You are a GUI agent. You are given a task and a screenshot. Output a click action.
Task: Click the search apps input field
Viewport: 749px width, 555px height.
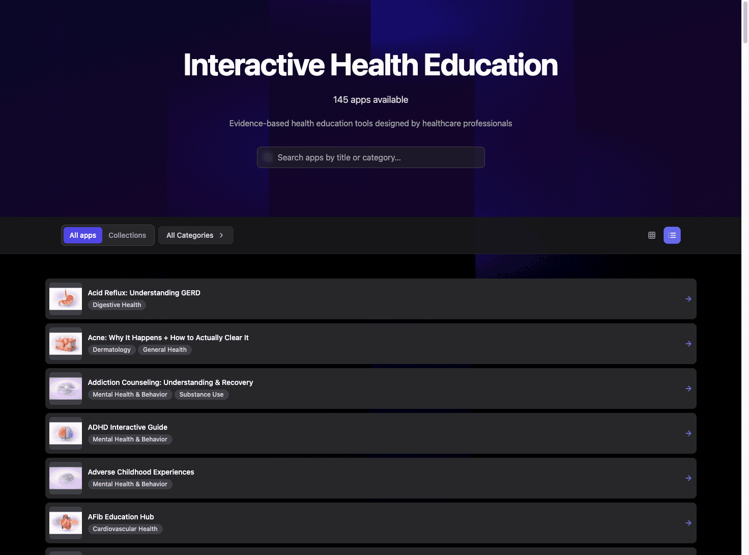tap(370, 157)
